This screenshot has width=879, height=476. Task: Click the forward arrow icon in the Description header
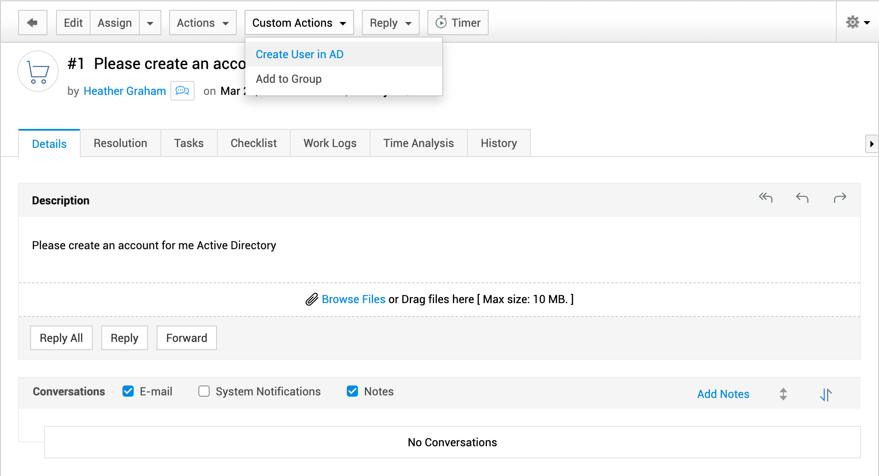[x=840, y=198]
